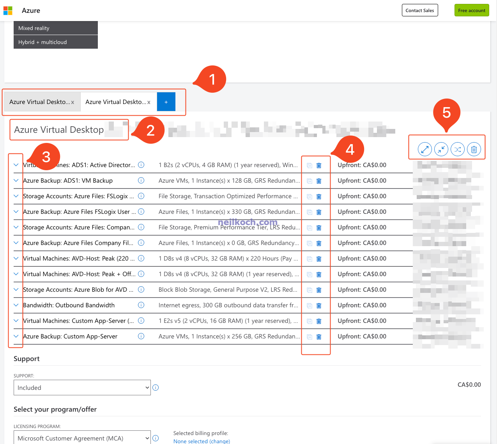The width and height of the screenshot is (497, 444).
Task: Click the Contact Sales button
Action: (420, 10)
